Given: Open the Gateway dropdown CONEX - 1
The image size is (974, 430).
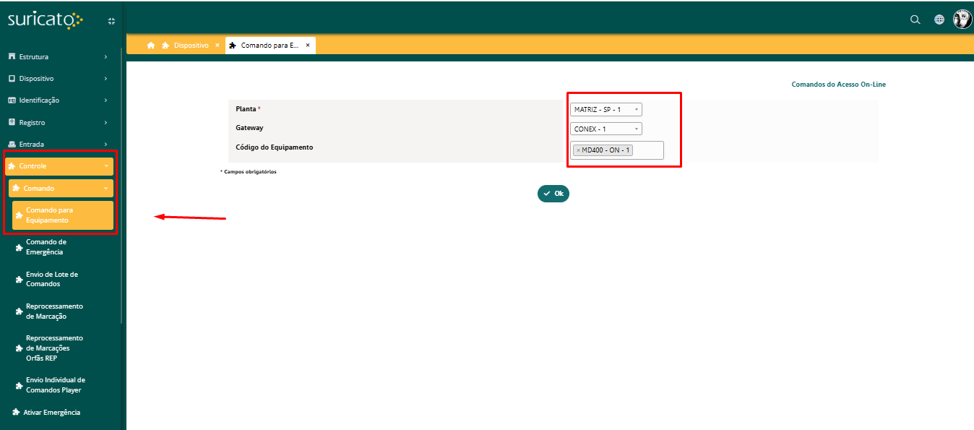Looking at the screenshot, I should coord(605,129).
